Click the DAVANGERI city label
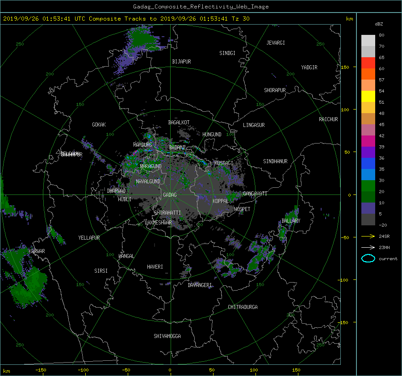 pos(200,285)
